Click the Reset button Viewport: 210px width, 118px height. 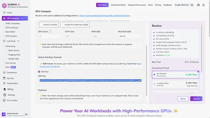point(183,99)
